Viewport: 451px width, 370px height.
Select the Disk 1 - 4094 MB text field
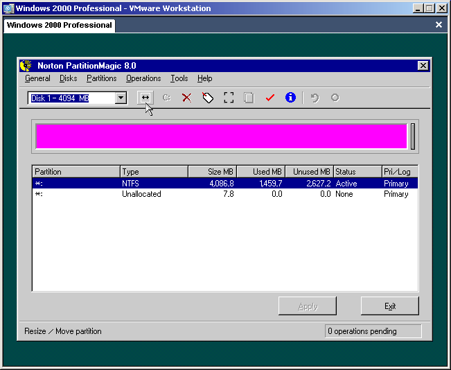click(x=72, y=98)
